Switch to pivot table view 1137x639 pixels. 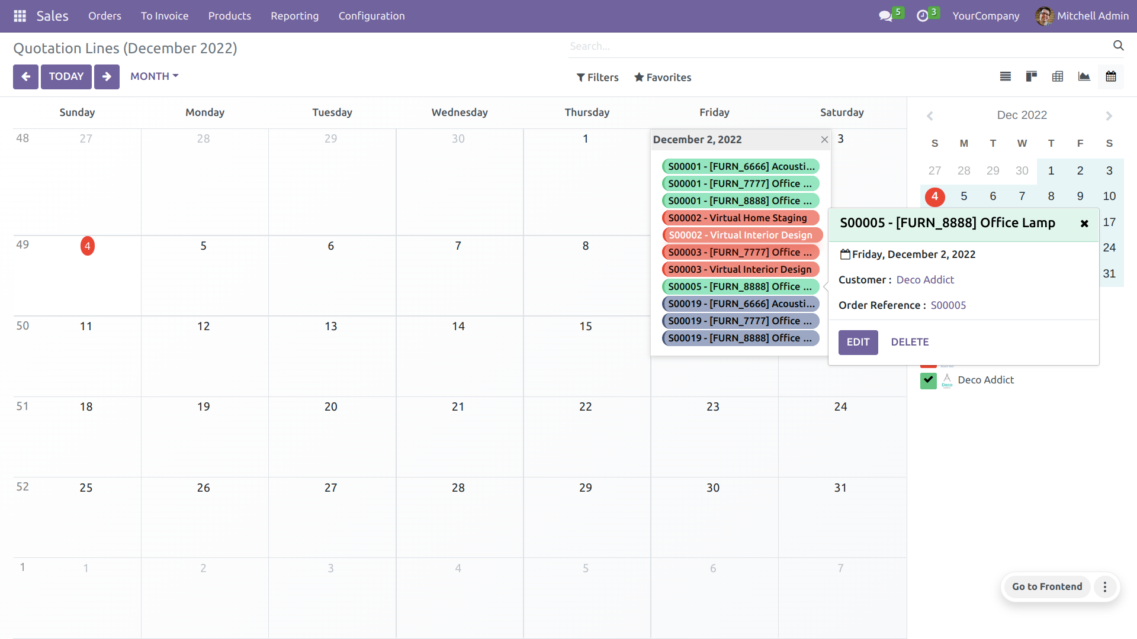coord(1057,76)
